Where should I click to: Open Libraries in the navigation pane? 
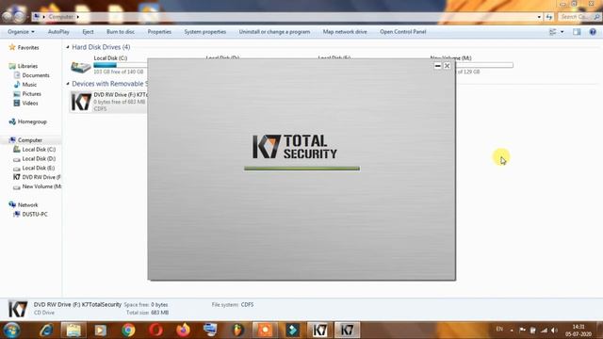(27, 66)
